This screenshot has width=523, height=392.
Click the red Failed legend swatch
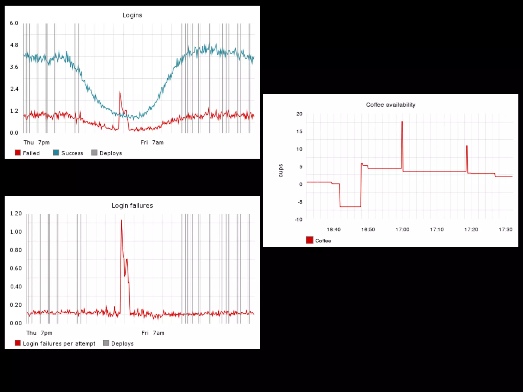coord(18,153)
